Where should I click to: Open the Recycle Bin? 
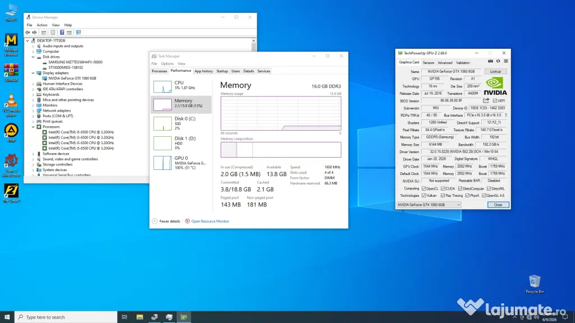535,284
